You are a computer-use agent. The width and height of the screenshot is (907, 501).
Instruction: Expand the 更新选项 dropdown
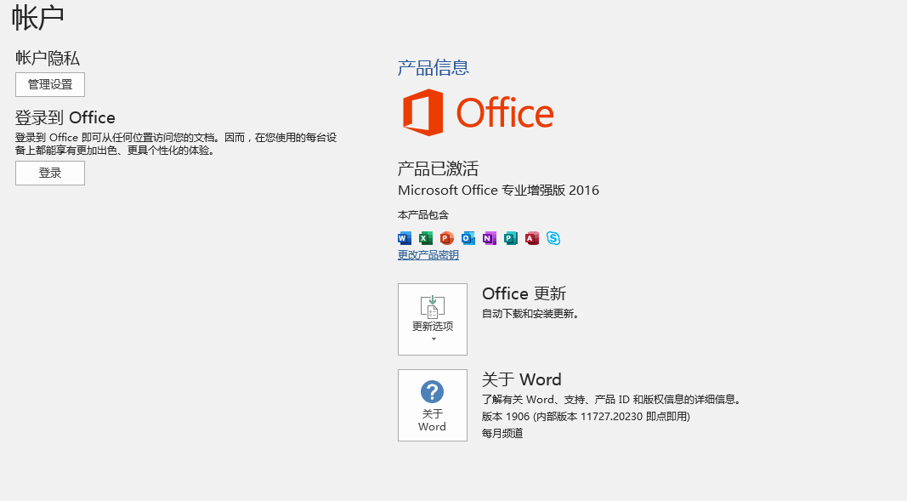433,319
